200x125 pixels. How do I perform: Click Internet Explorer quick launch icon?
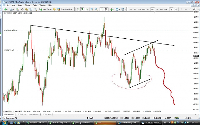pos(15,123)
